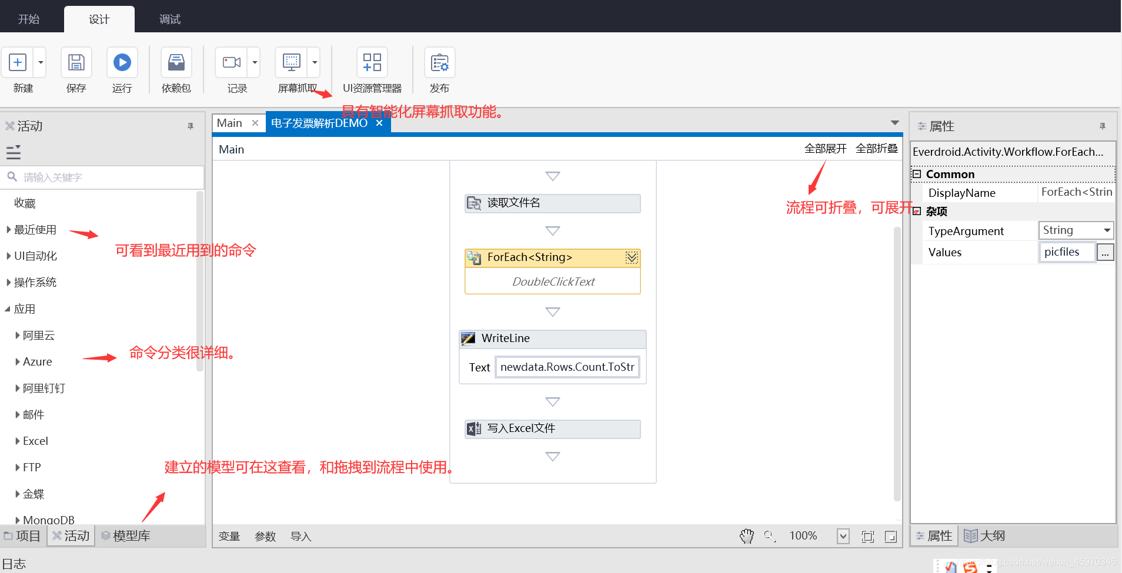Edit the Values picfiles field
The width and height of the screenshot is (1122, 573).
[x=1067, y=252]
